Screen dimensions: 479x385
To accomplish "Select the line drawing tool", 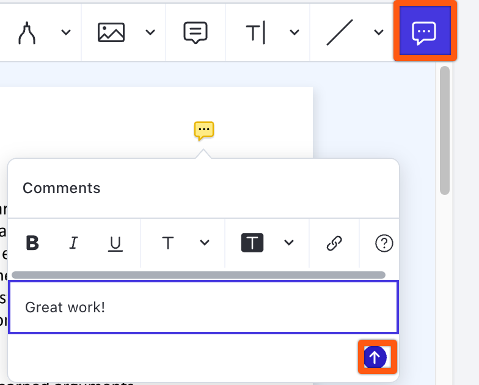I will click(x=340, y=33).
